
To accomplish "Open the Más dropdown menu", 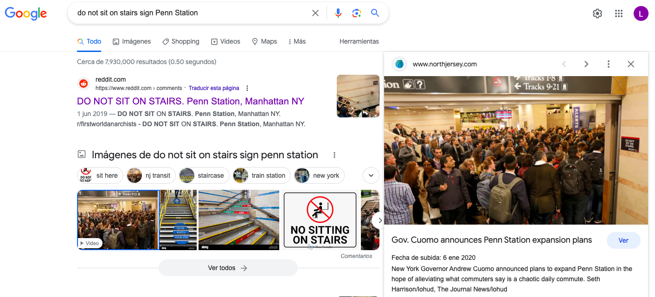I will click(x=296, y=41).
